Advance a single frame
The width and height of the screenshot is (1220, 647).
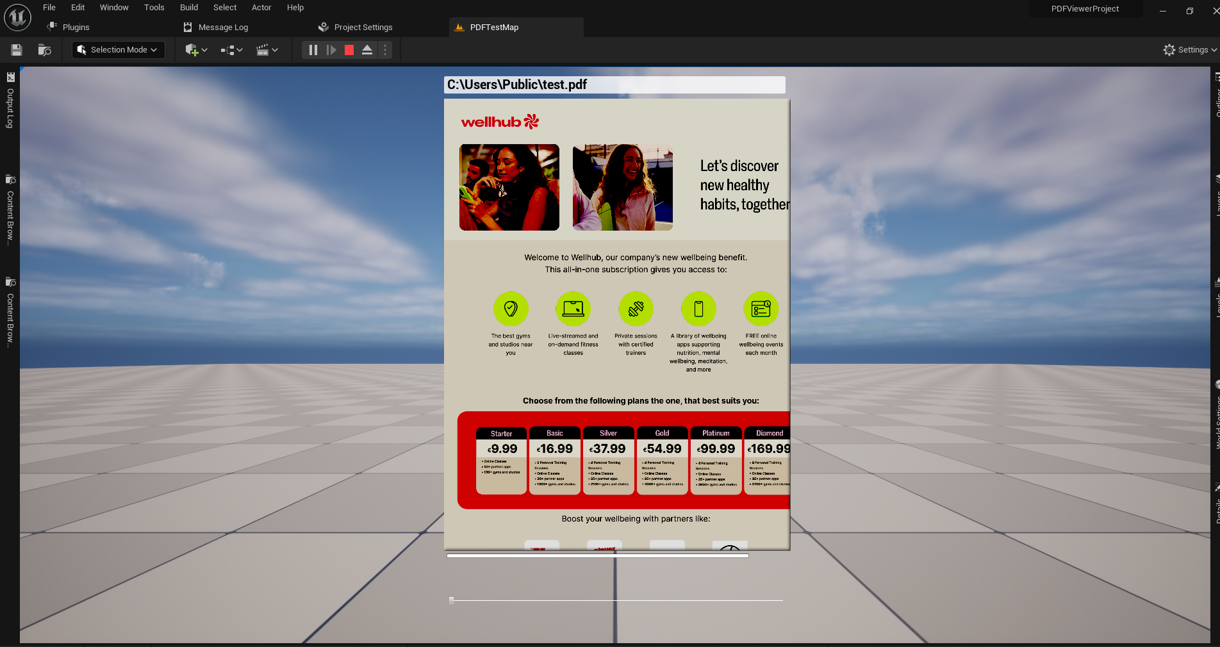[x=331, y=50]
